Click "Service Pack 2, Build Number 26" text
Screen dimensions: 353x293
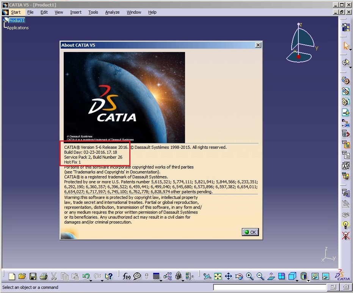93,157
